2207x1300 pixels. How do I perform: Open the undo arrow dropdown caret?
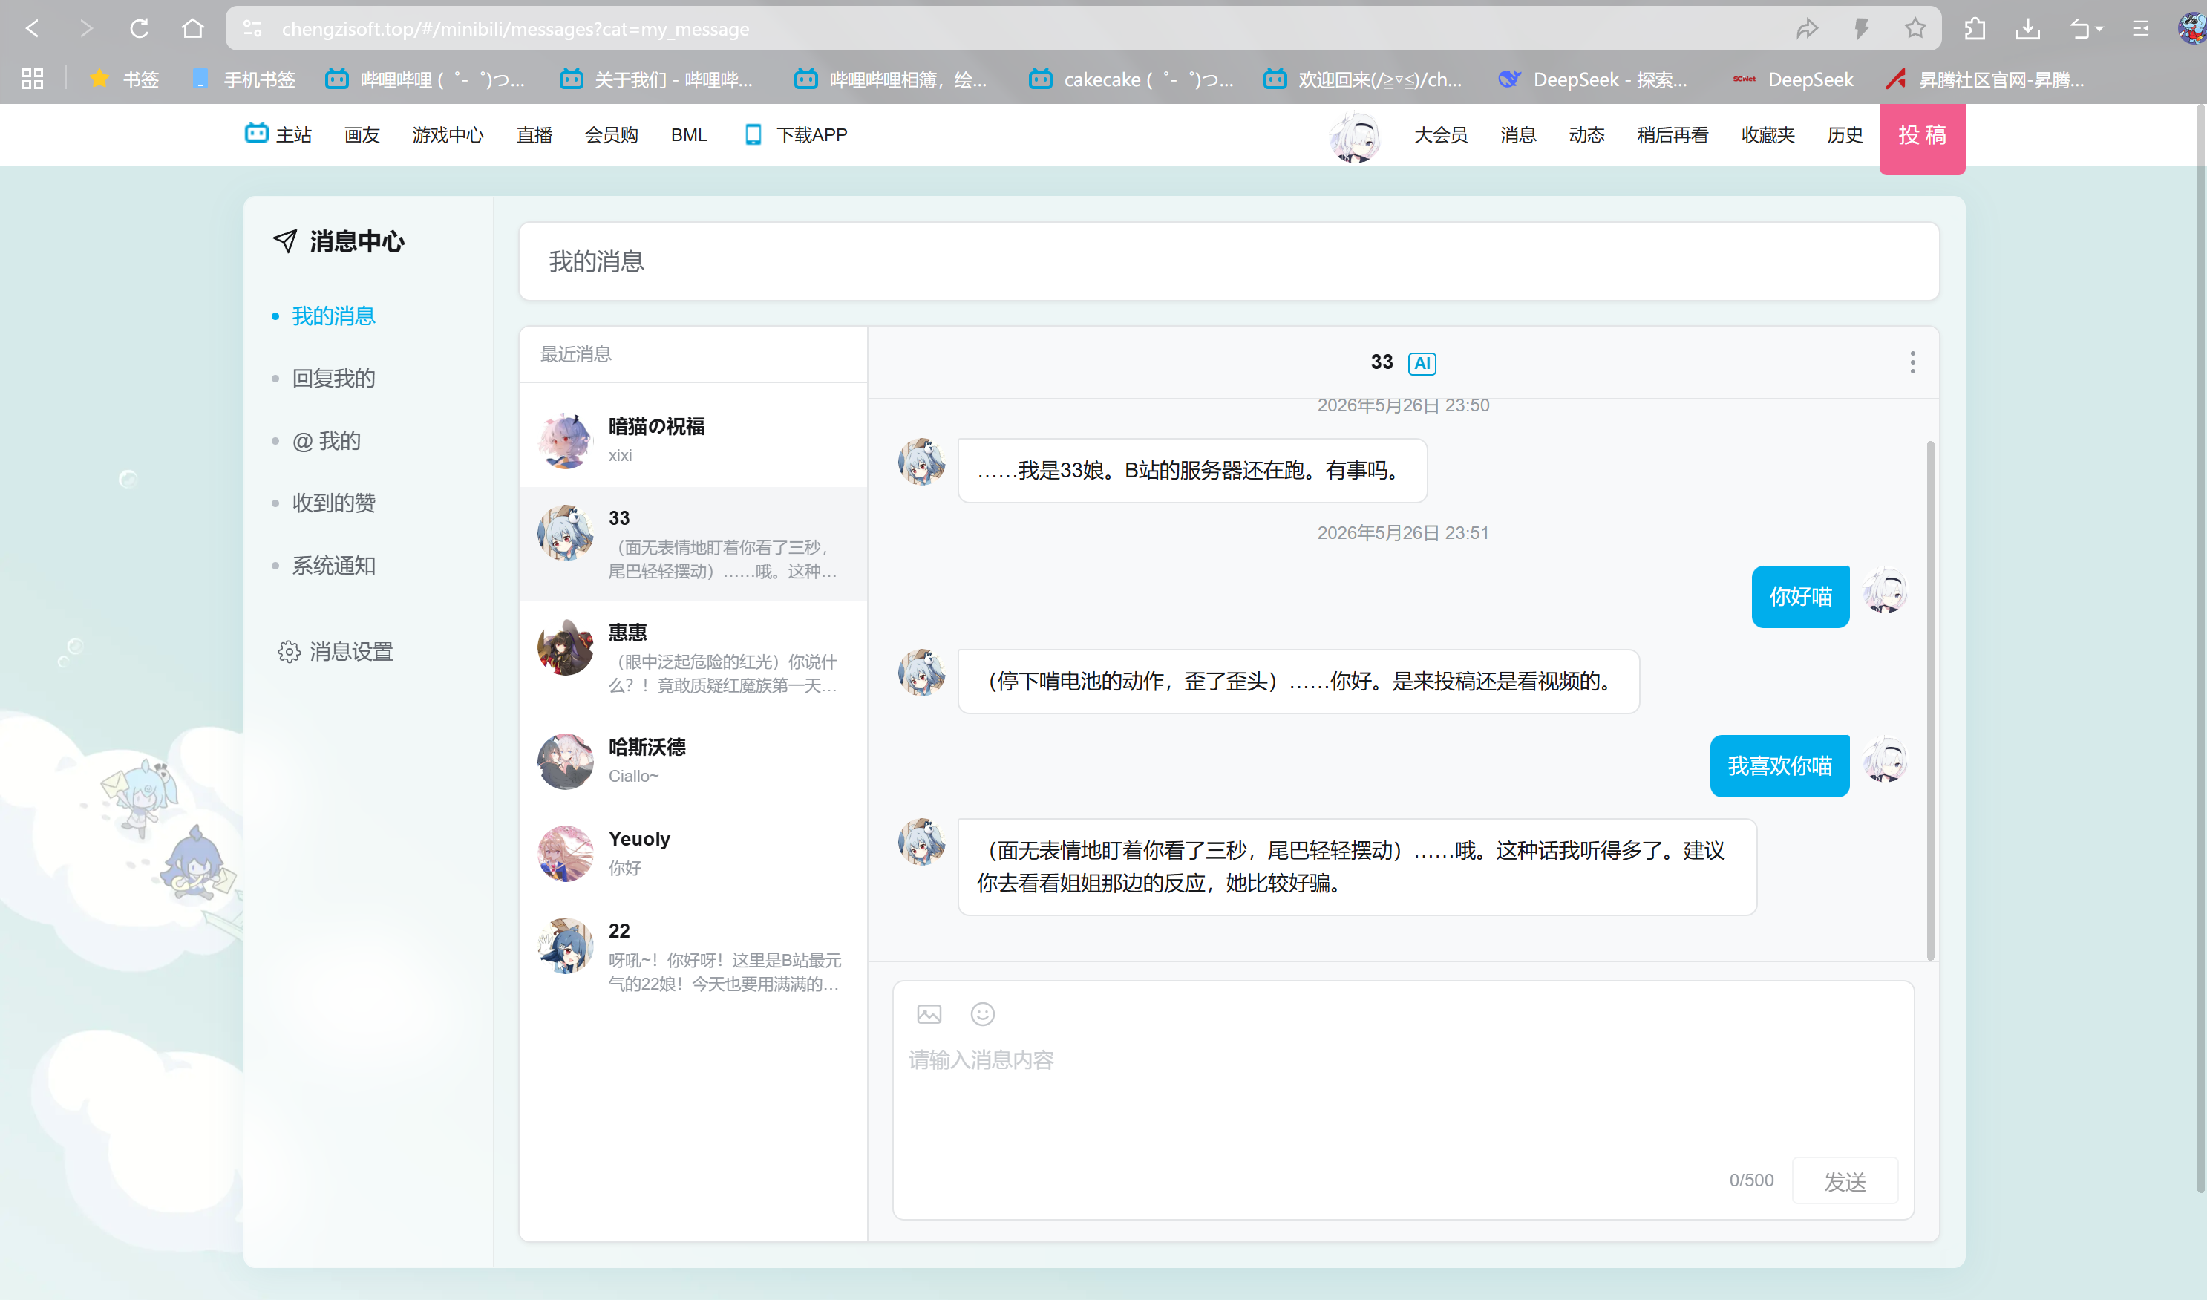pyautogui.click(x=2099, y=30)
